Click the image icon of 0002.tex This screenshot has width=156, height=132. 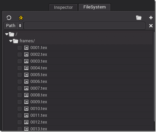[x=26, y=54]
